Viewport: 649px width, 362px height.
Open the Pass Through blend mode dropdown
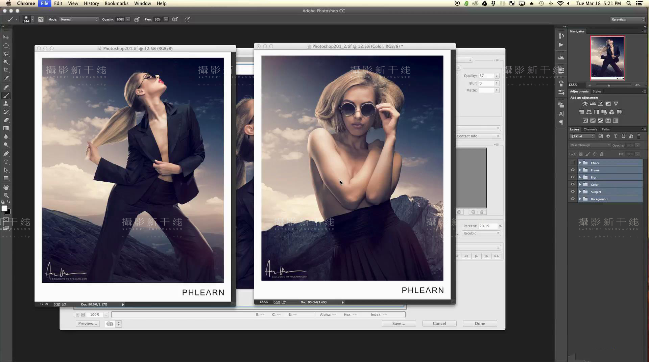pyautogui.click(x=590, y=145)
